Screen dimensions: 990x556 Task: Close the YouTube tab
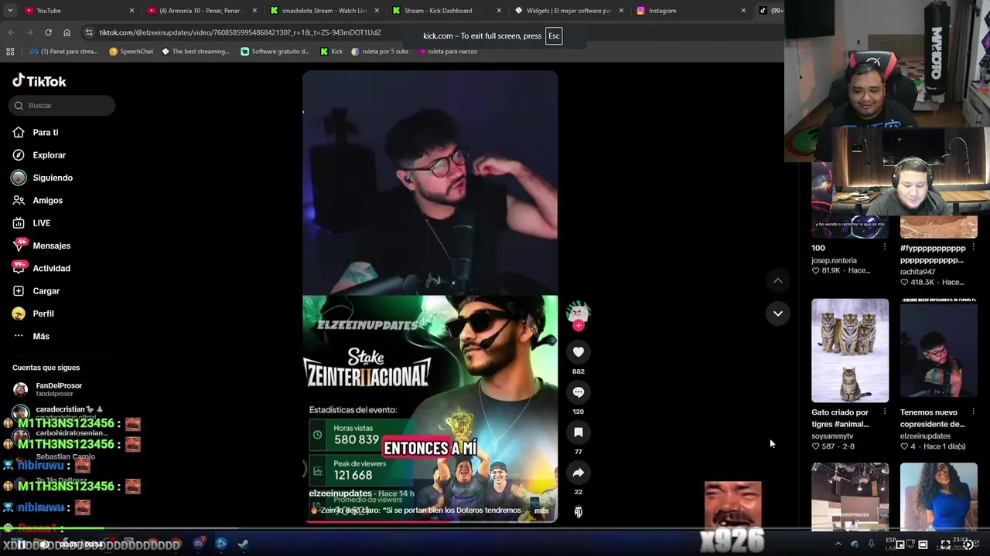[131, 11]
